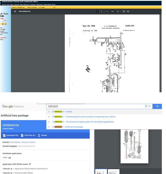The height and width of the screenshot is (174, 166).
Task: Open the US worldwide application link for 1959
Action: point(10,158)
